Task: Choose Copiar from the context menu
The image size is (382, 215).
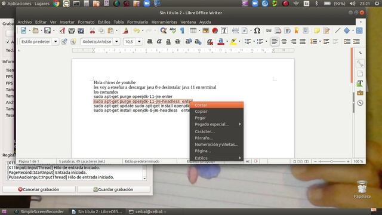Action: tap(216, 112)
